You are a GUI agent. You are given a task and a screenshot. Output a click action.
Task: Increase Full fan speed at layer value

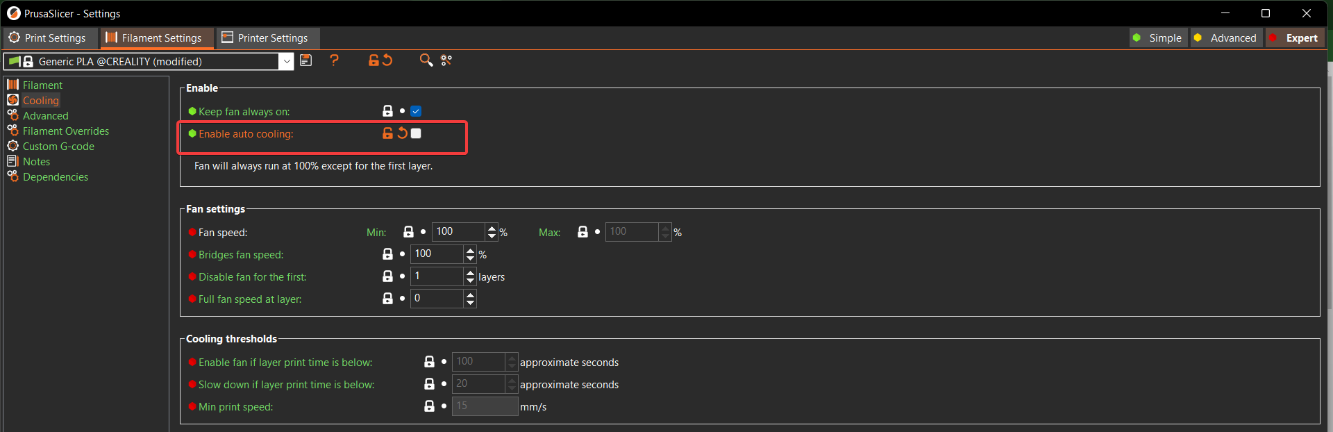click(x=471, y=294)
